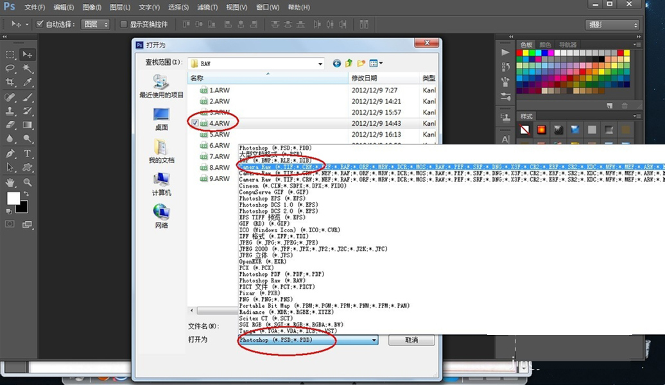
Task: Expand the 查找范围 folder dropdown
Action: [x=320, y=64]
